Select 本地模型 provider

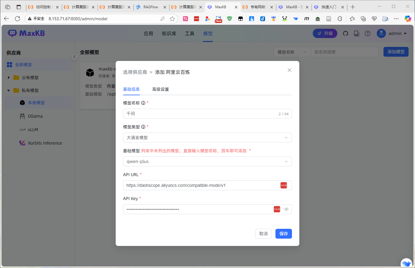click(x=38, y=103)
